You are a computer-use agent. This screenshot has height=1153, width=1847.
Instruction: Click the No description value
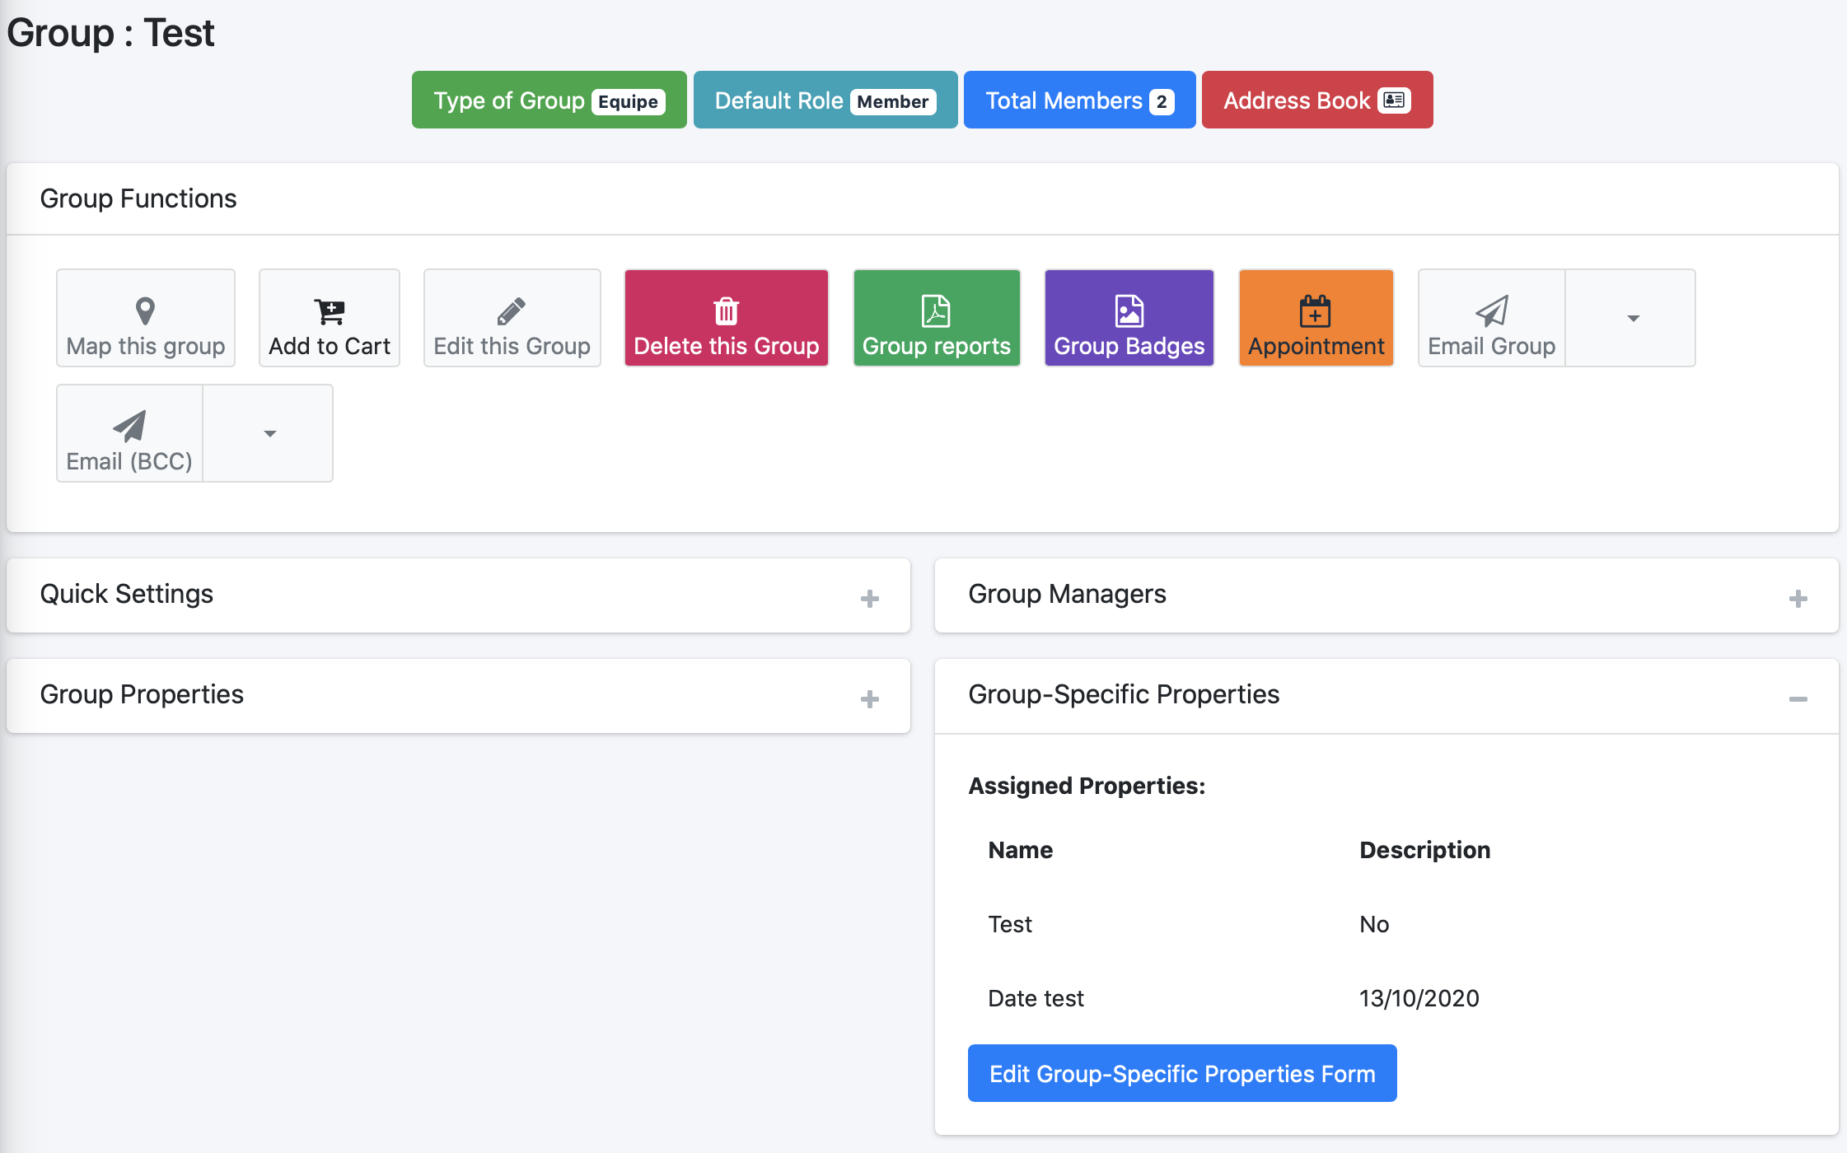[x=1374, y=924]
